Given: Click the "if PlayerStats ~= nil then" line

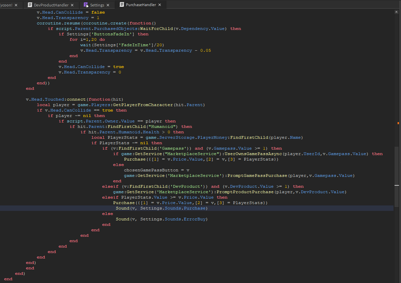Looking at the screenshot, I should click(127, 143).
